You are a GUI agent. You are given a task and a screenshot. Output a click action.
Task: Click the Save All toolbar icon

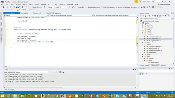19,7
